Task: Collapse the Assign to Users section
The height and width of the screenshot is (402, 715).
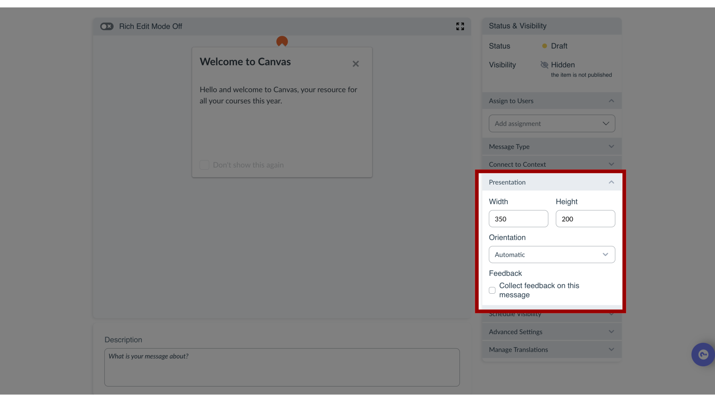Action: coord(552,101)
